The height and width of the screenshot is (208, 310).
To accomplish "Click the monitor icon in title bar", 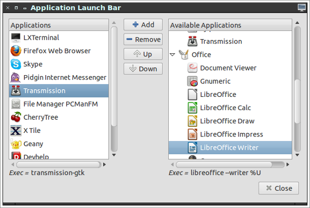I will coord(301,8).
